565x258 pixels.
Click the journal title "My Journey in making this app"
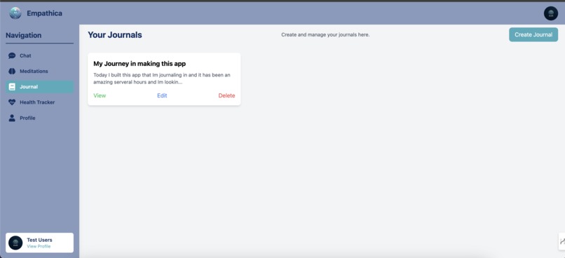[x=139, y=64]
